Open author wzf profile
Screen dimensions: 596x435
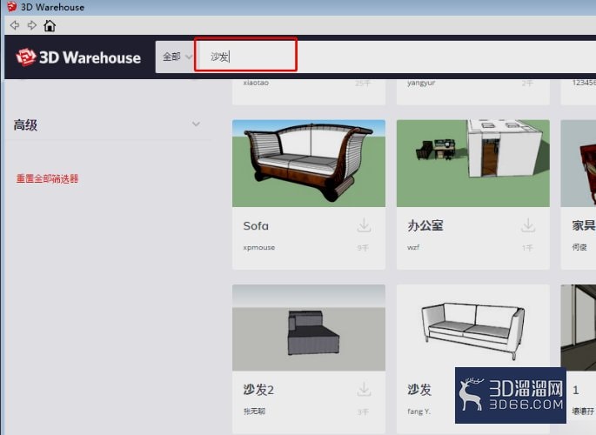pyautogui.click(x=413, y=247)
